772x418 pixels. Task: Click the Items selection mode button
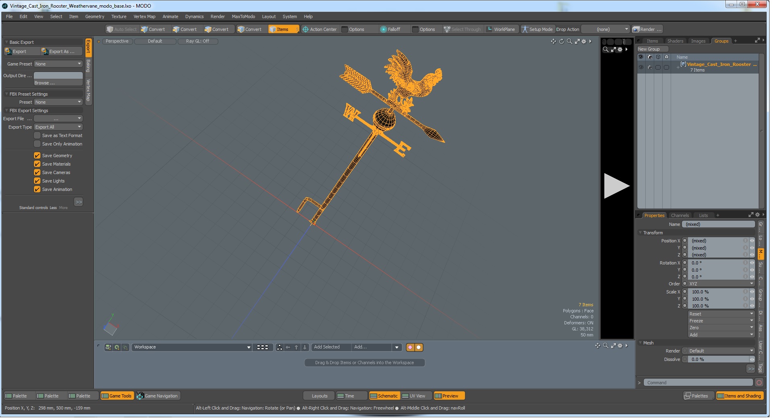click(283, 29)
